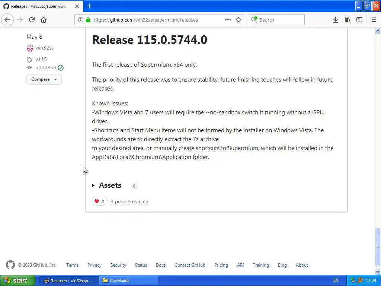Open the Library bookshelf icon
This screenshot has width=381, height=286.
coord(348,20)
